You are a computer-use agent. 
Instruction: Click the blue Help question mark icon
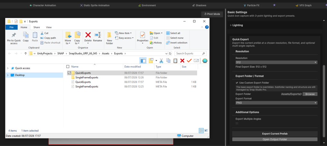pos(207,27)
